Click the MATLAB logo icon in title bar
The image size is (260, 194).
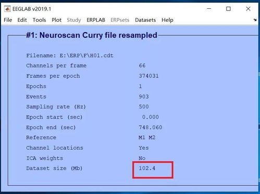(x=7, y=9)
